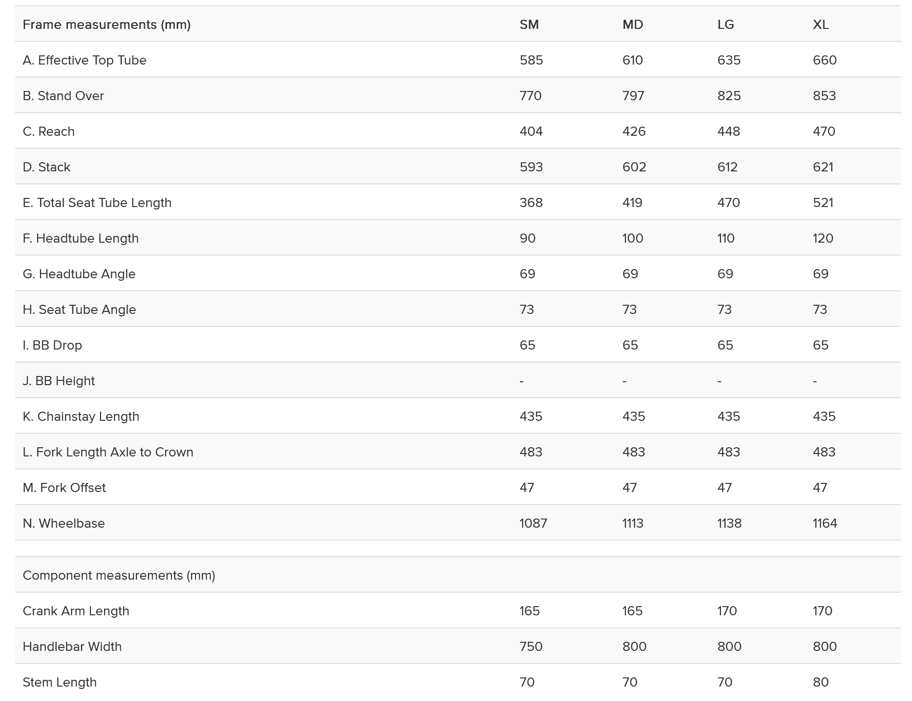This screenshot has width=912, height=701.
Task: Select the Handlebar Width value 750
Action: 531,647
